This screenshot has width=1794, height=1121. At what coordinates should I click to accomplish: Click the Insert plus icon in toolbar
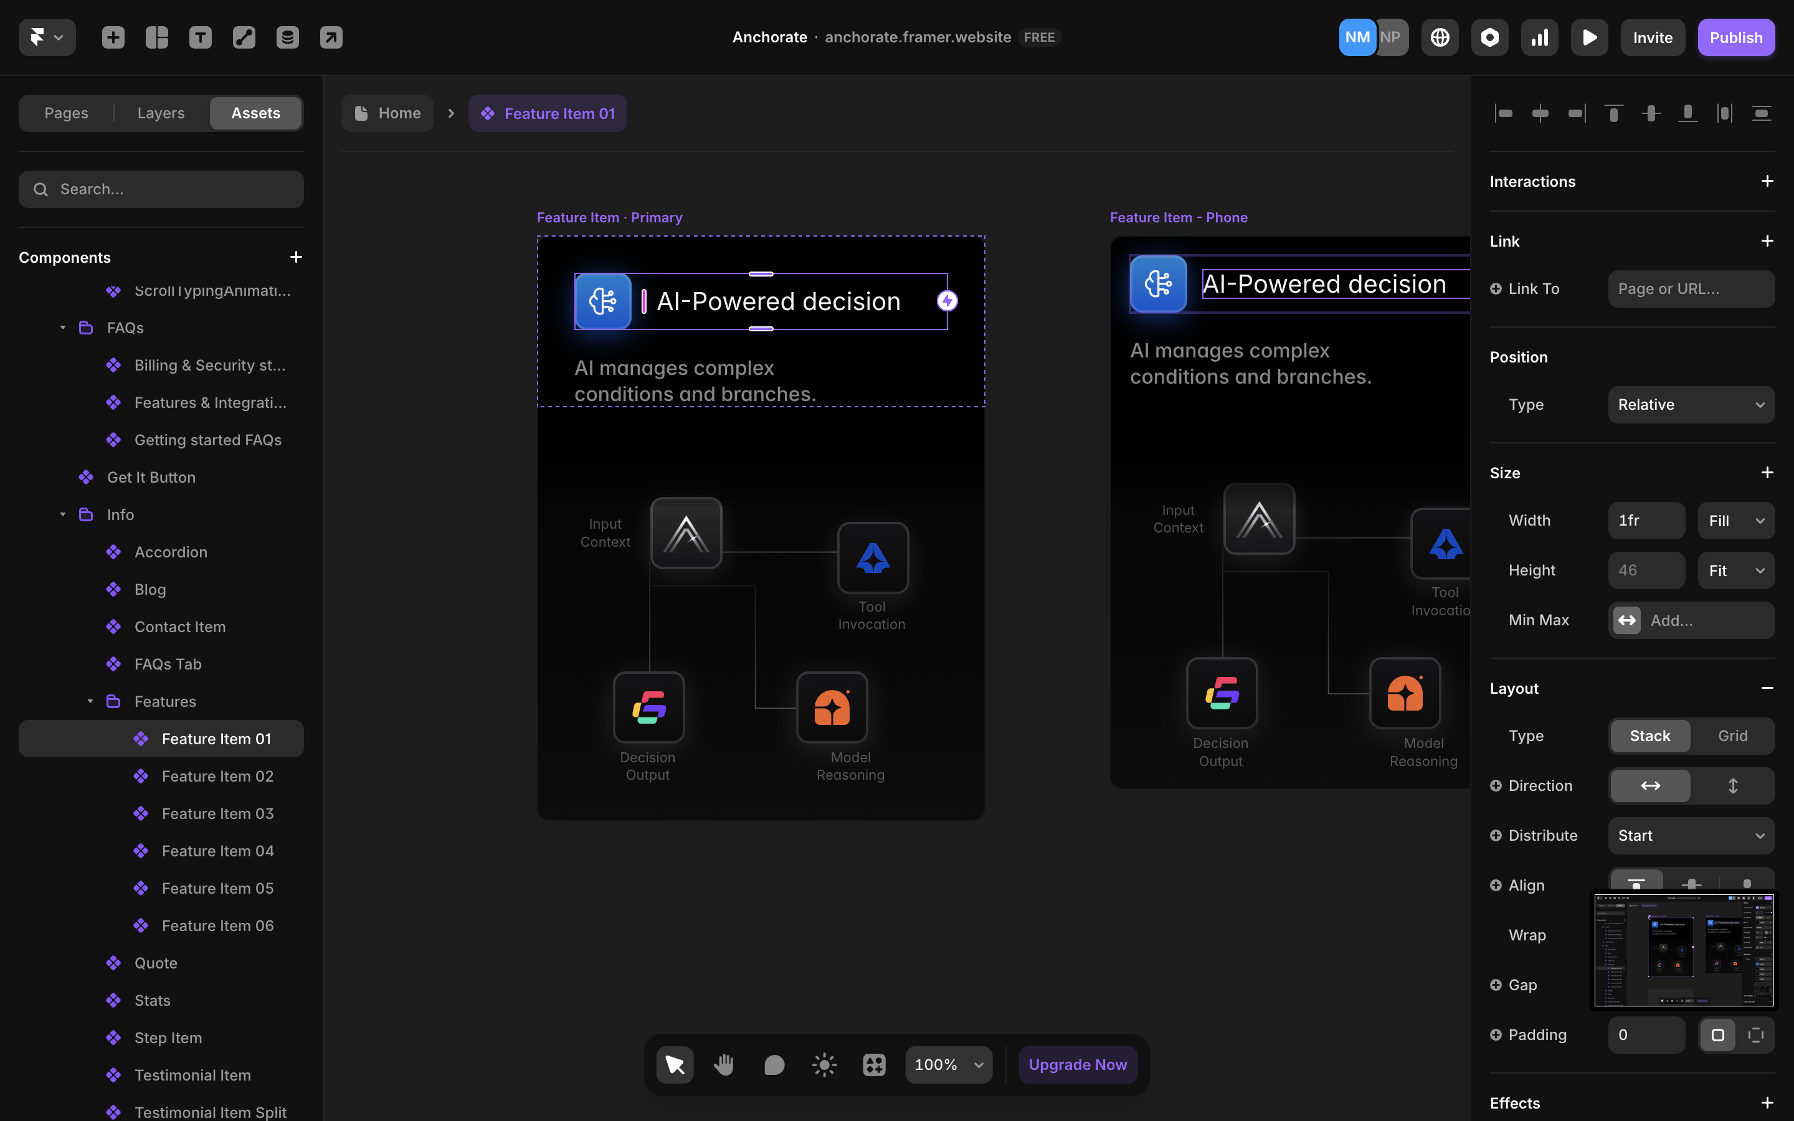tap(113, 37)
